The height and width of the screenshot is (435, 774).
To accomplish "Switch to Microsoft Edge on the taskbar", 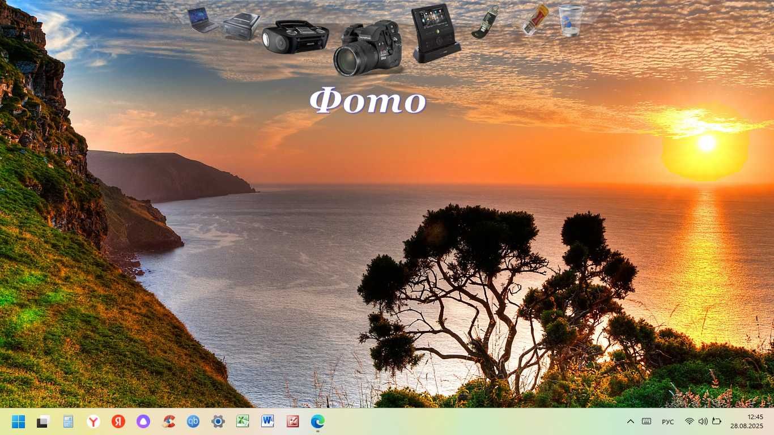I will (317, 421).
